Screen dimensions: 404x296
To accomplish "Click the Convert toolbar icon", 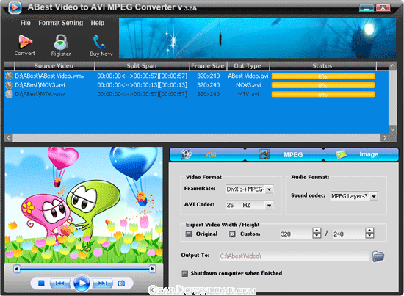I will [25, 42].
